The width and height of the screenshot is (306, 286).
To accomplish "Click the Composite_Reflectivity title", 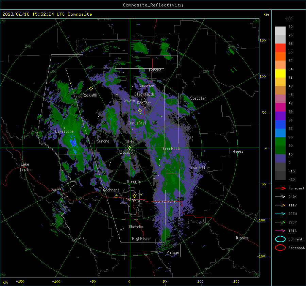I will [153, 5].
